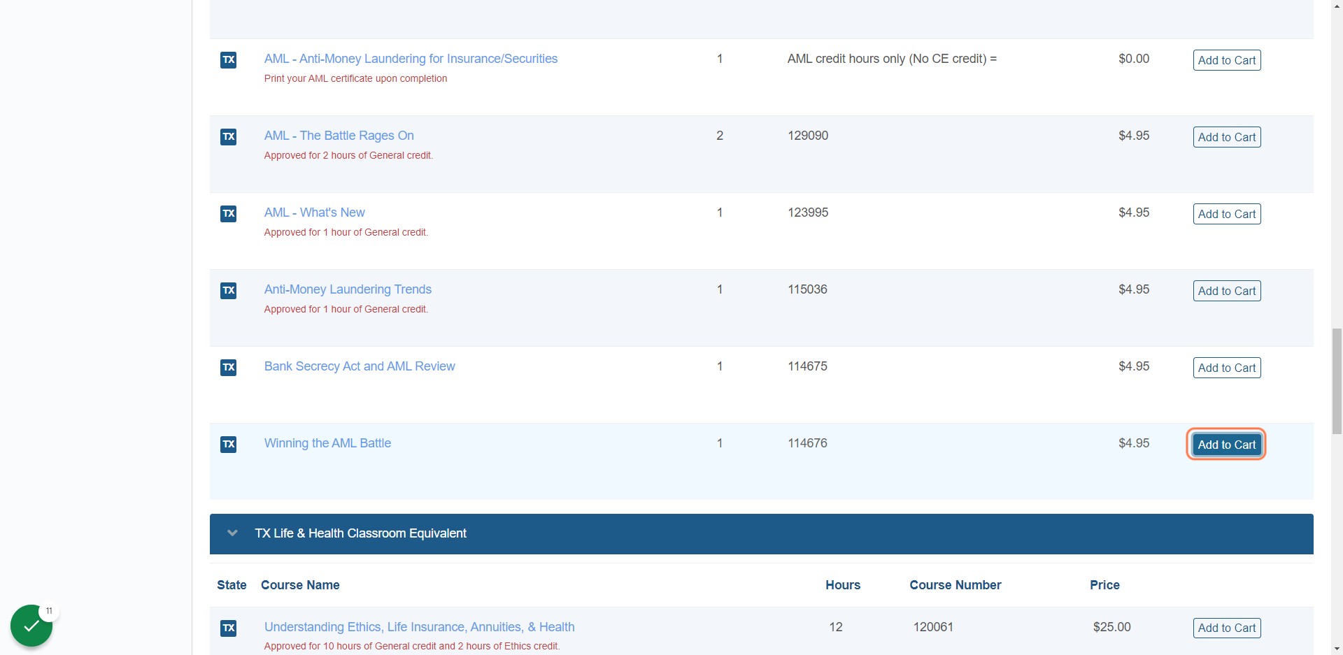
Task: Click the scrollbar down arrow
Action: [x=1337, y=648]
